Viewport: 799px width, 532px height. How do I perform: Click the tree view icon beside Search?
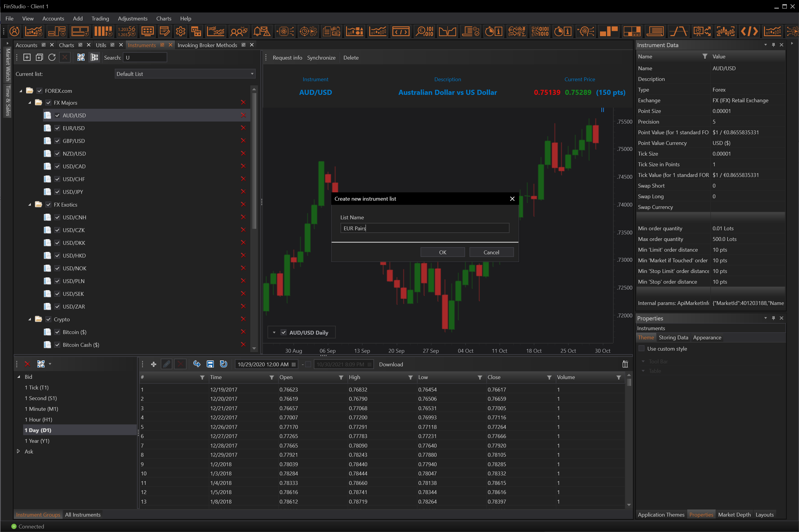click(94, 57)
